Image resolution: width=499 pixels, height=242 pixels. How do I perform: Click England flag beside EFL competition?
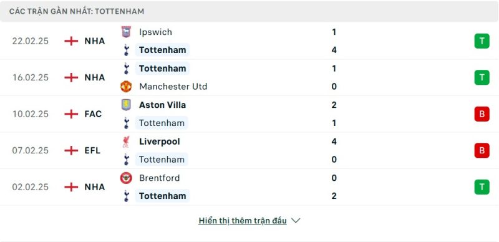click(71, 150)
